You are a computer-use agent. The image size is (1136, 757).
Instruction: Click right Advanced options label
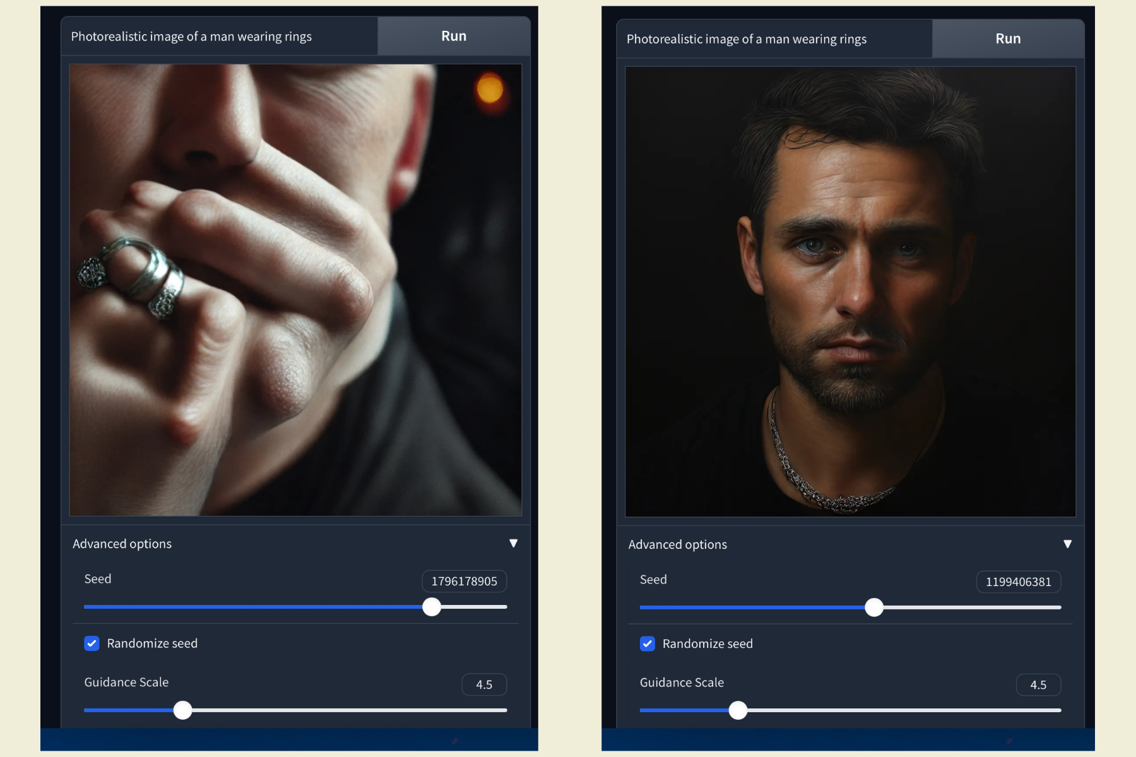677,544
